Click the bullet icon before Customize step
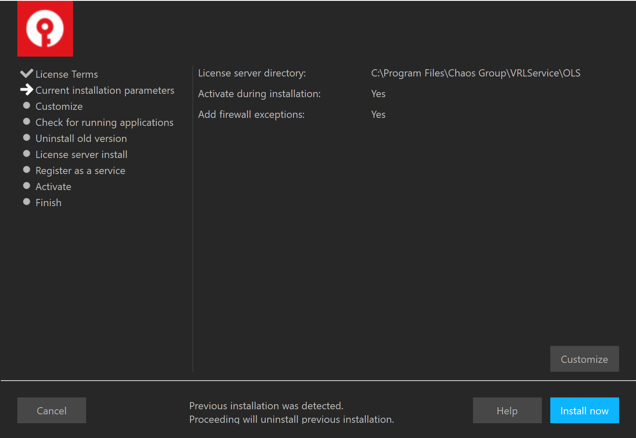636x438 pixels. point(27,105)
